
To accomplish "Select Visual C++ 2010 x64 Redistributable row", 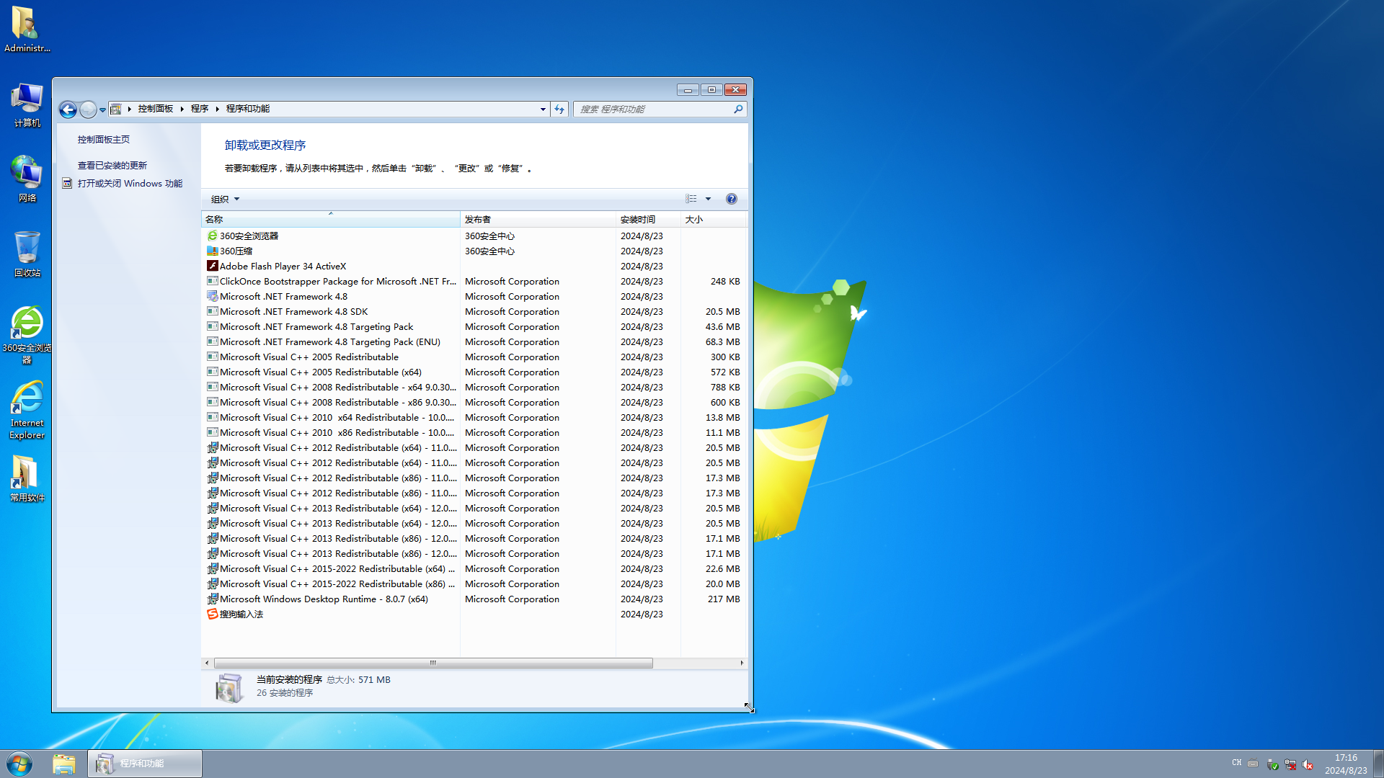I will [x=474, y=418].
